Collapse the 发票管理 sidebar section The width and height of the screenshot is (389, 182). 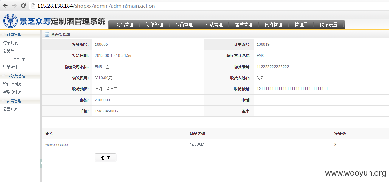(x=3, y=100)
